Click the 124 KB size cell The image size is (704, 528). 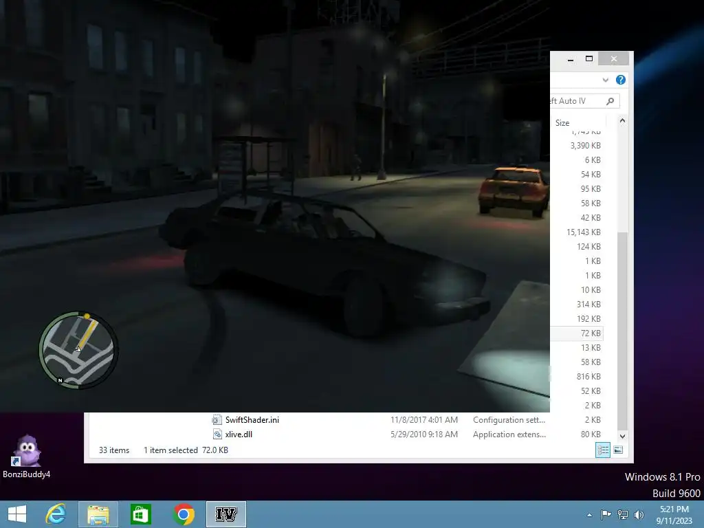click(x=588, y=247)
